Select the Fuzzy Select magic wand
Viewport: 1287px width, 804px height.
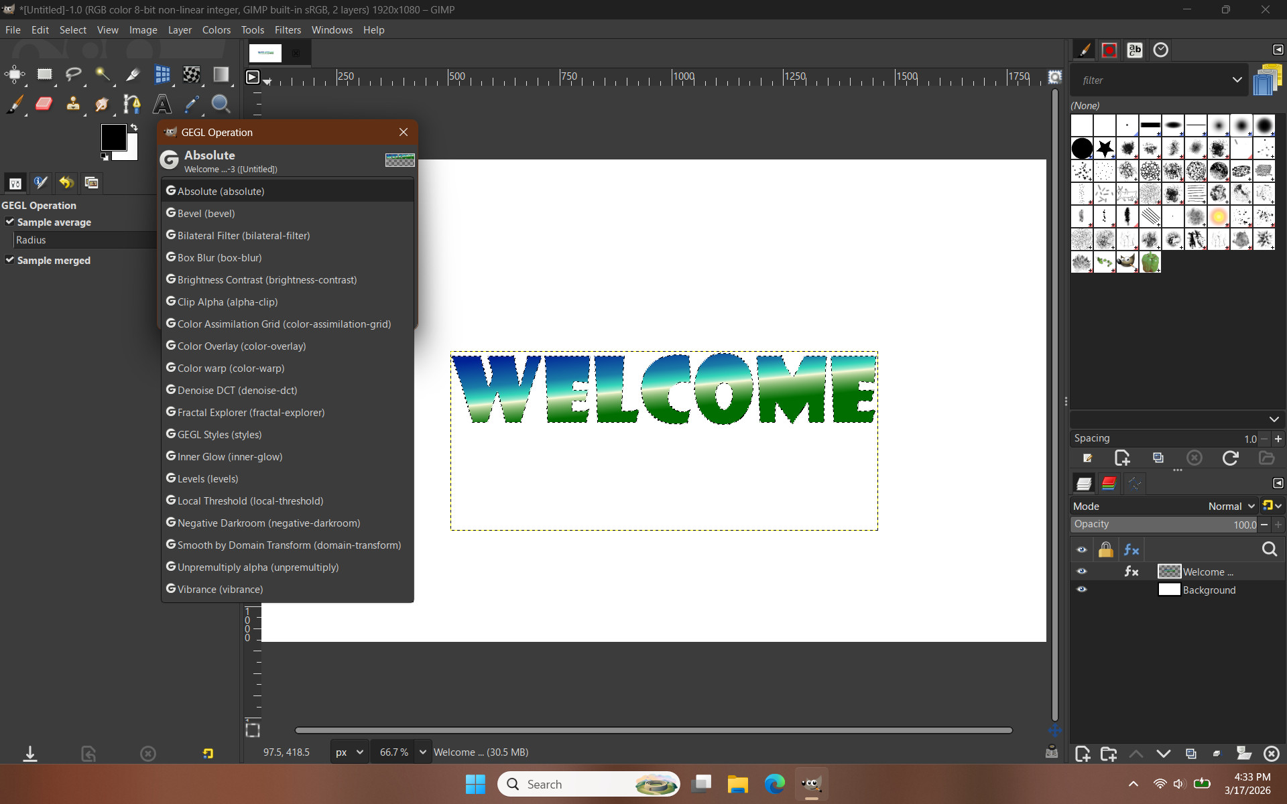coord(103,74)
